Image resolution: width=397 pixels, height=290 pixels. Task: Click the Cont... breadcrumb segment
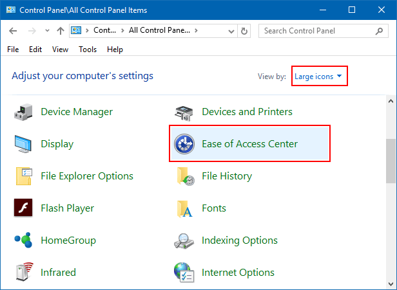click(104, 30)
